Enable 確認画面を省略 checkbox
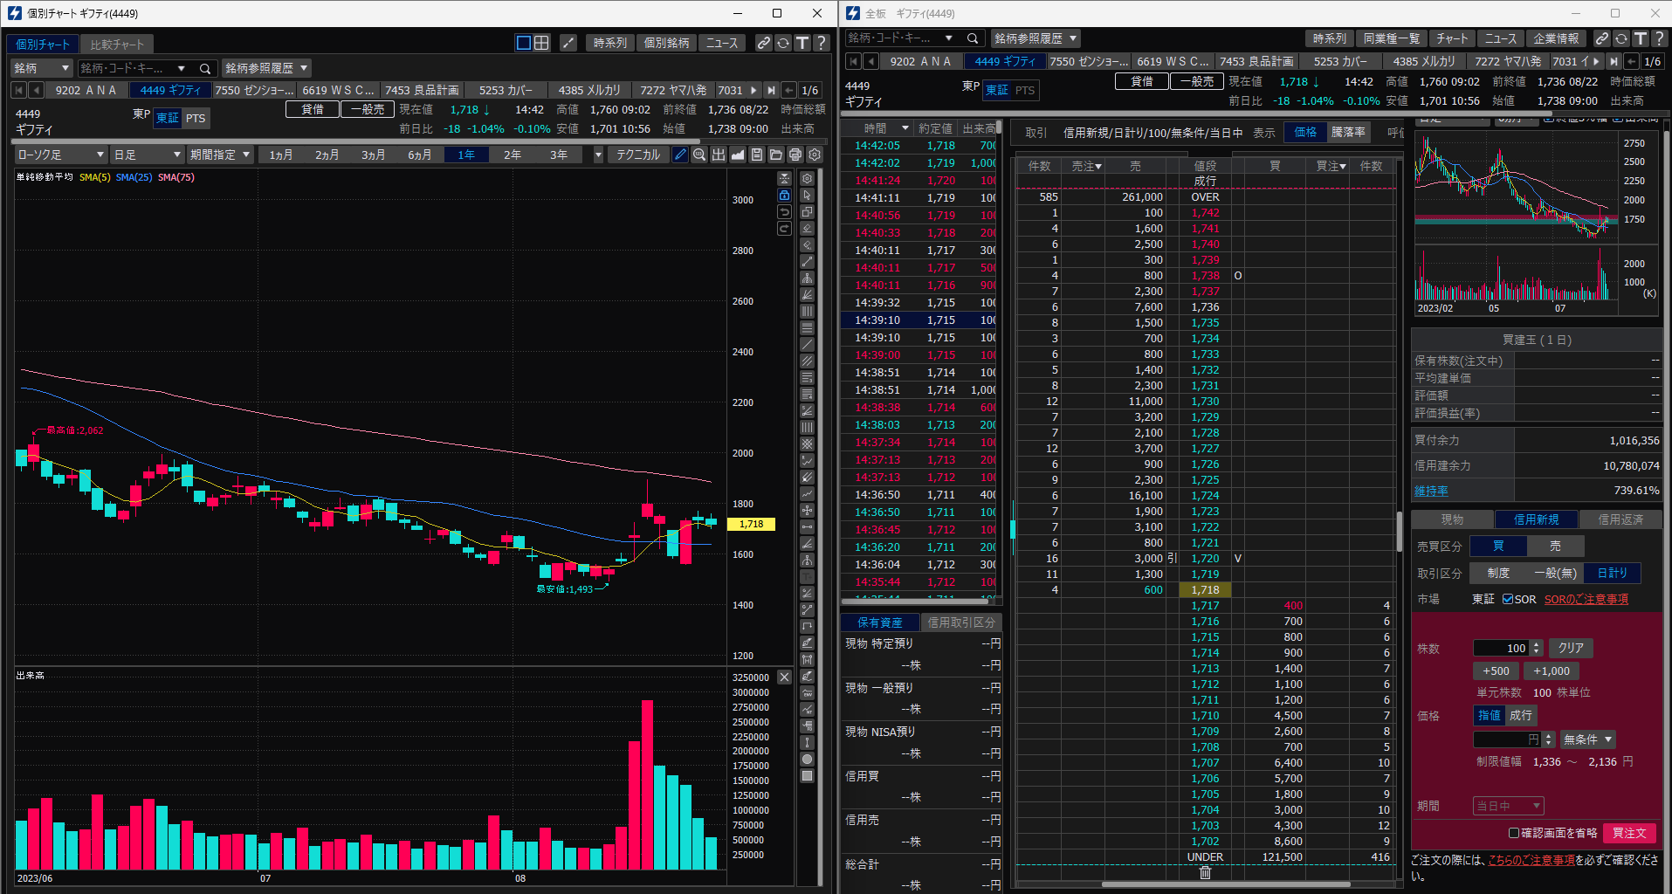 click(x=1514, y=833)
